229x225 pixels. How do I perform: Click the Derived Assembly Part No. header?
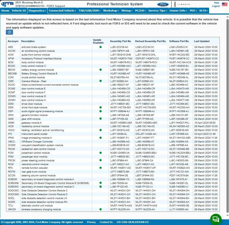[x=151, y=41]
